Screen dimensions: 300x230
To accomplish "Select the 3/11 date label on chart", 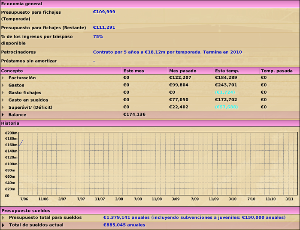I will pos(289,199).
